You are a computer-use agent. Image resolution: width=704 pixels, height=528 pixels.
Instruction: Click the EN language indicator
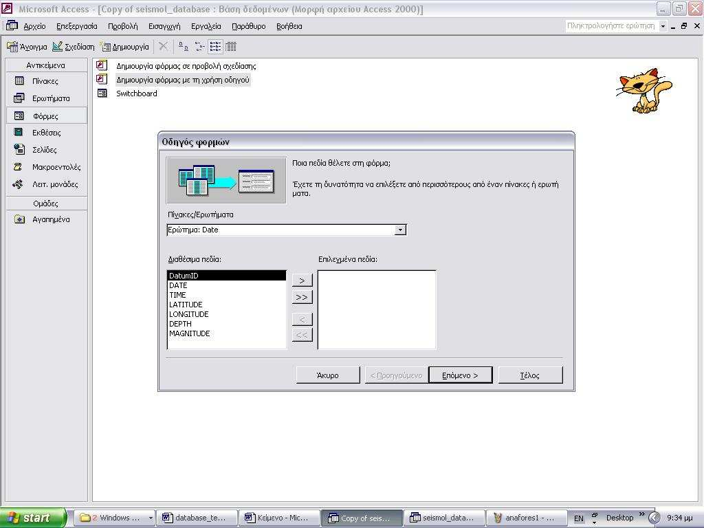579,518
